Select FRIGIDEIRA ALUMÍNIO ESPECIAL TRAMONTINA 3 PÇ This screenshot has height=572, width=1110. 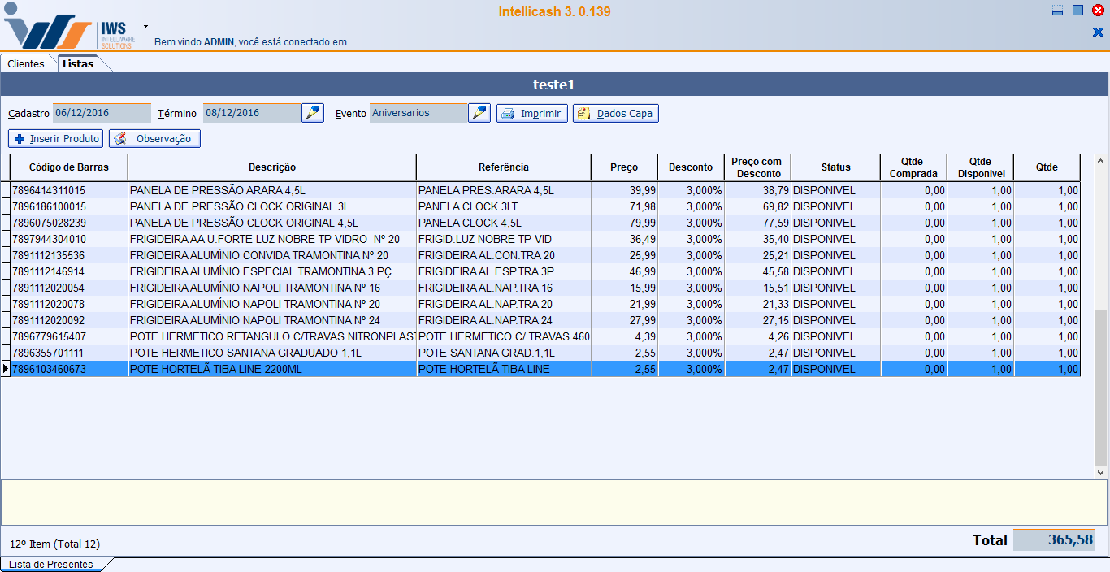click(544, 271)
